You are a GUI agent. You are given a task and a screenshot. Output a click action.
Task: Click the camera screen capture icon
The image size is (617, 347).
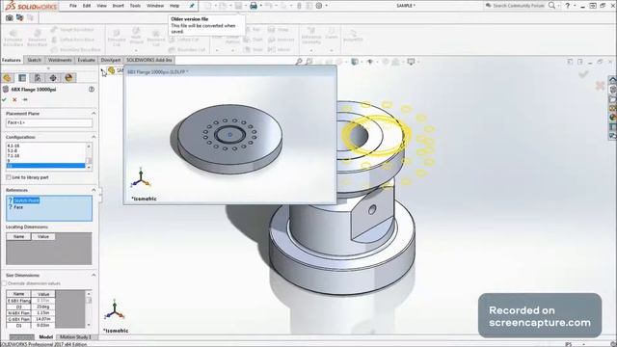(x=9, y=17)
